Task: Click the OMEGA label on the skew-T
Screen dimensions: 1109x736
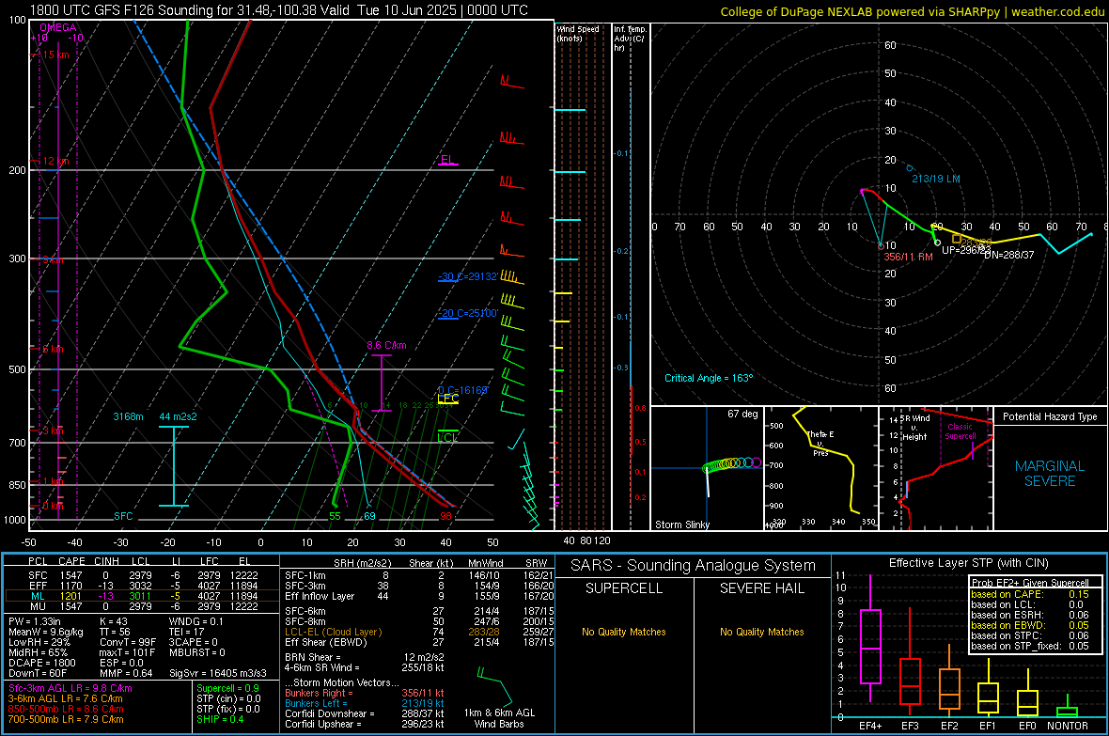Action: coord(58,27)
